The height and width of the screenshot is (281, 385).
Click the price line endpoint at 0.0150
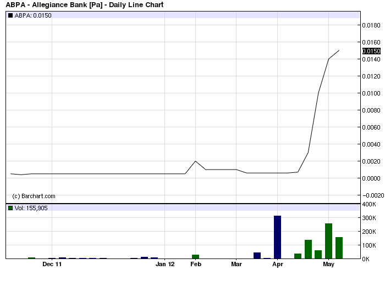[x=339, y=50]
